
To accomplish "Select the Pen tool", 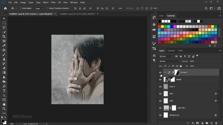I will tap(4, 86).
